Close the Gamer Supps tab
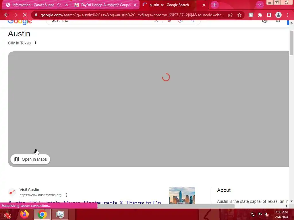Viewport: 294px width, 220px height. [x=67, y=5]
